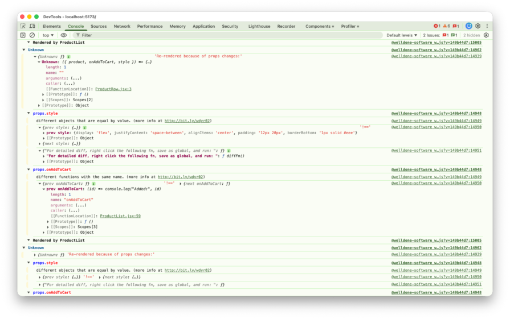Collapse the first Unknown group
This screenshot has width=510, height=319.
[24, 50]
